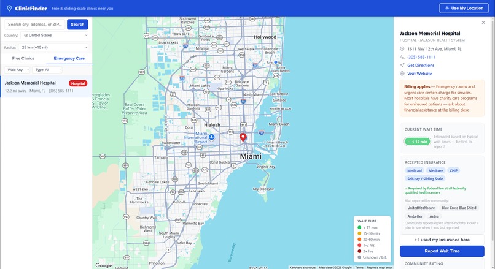Click gray Unknown / Est. legend dot
Viewport: 495px width, 269px height.
tap(359, 257)
